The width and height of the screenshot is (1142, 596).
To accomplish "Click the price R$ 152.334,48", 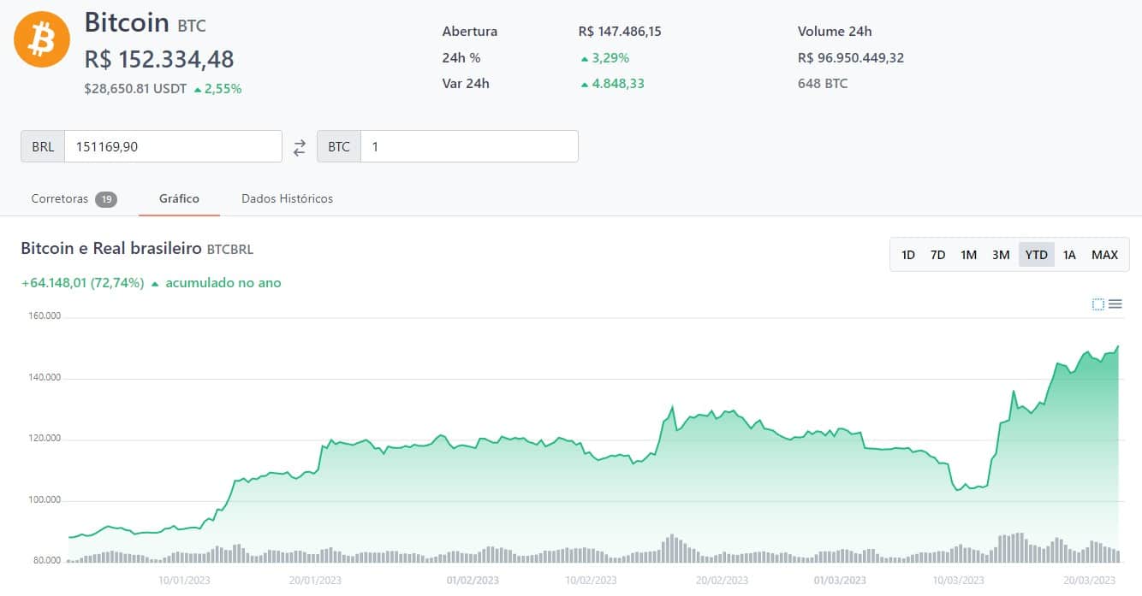I will (x=159, y=59).
